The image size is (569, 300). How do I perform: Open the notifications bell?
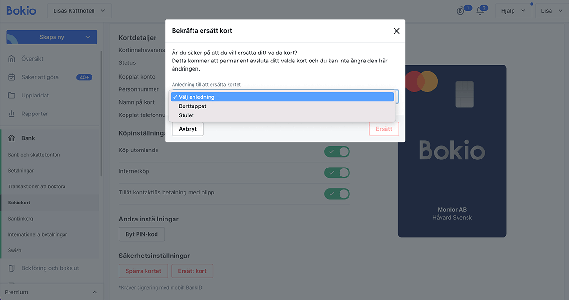pos(480,11)
